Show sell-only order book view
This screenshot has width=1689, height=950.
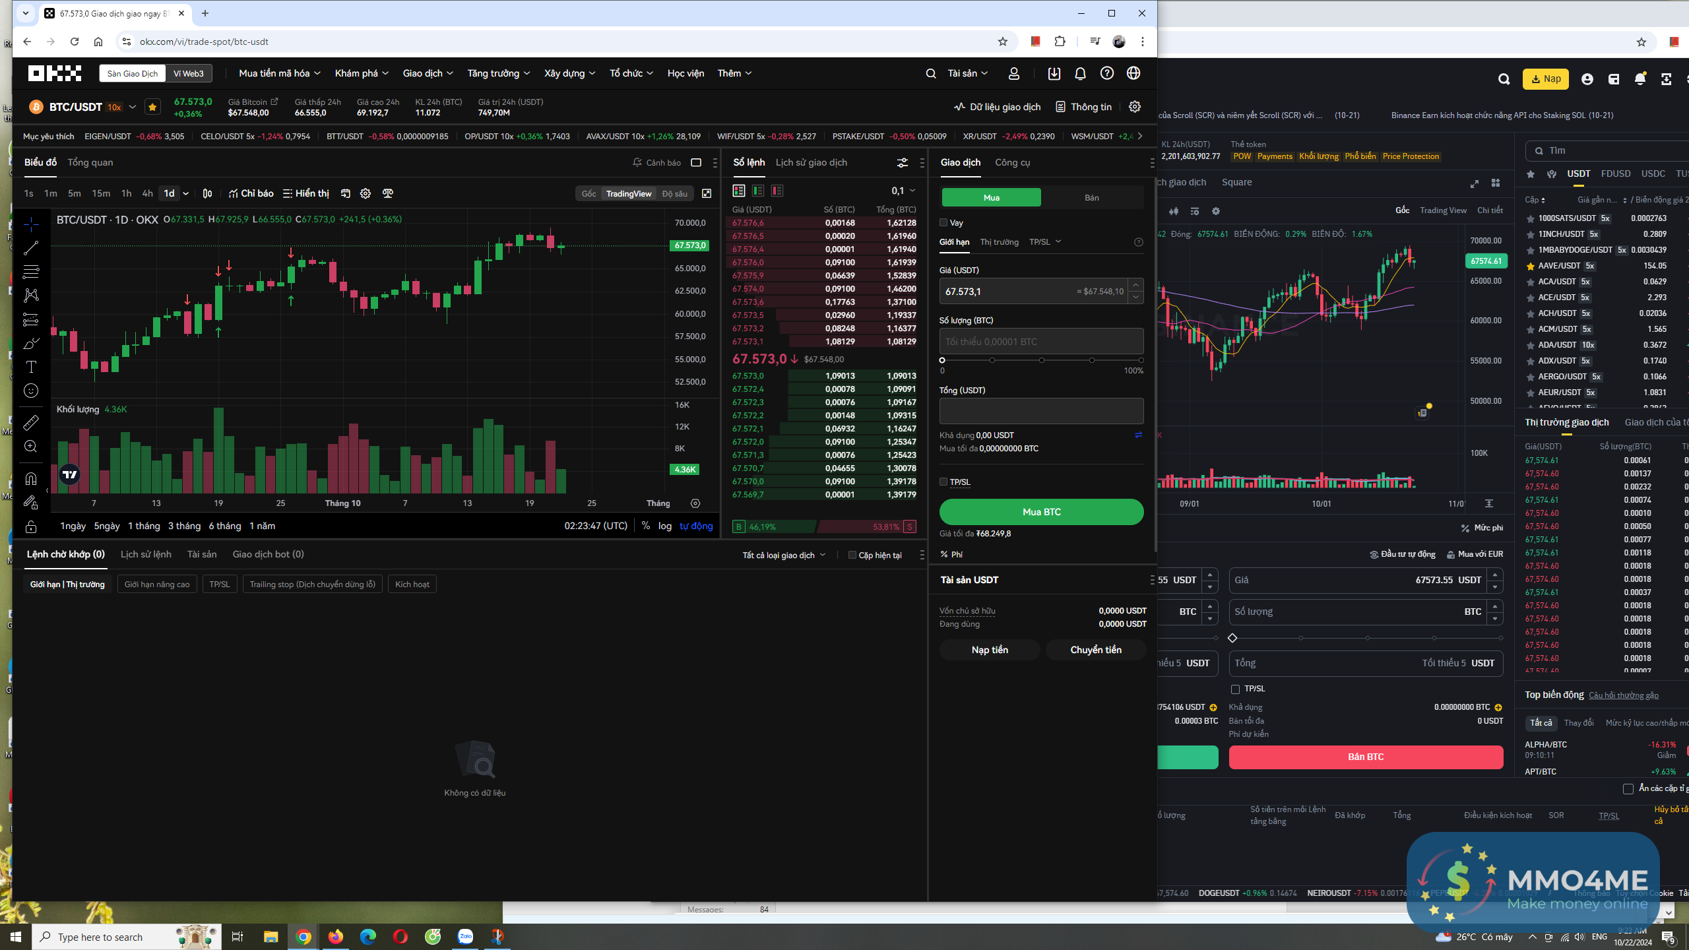click(777, 191)
